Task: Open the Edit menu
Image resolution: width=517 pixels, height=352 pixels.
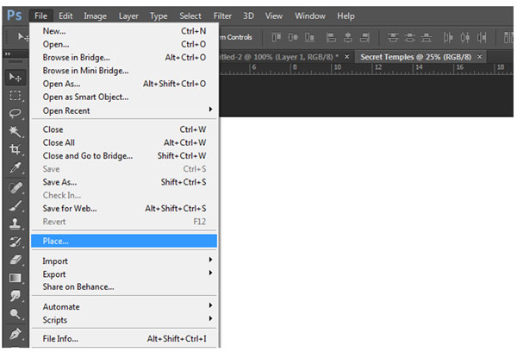Action: point(65,16)
